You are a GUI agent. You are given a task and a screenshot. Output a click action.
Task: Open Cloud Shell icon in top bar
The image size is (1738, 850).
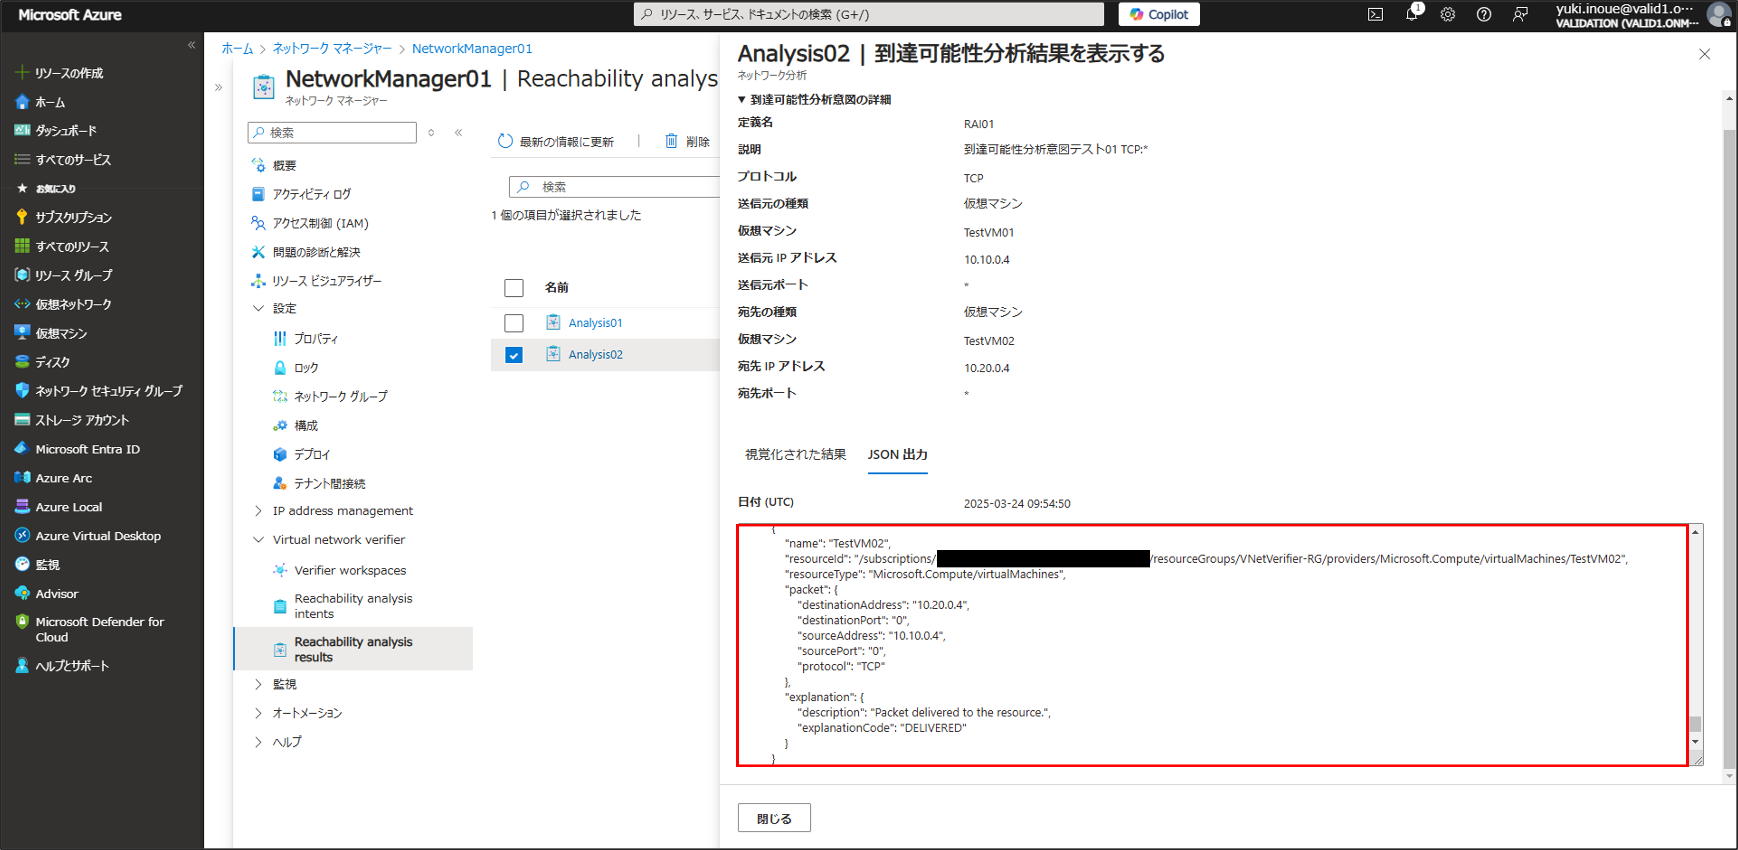(1375, 14)
